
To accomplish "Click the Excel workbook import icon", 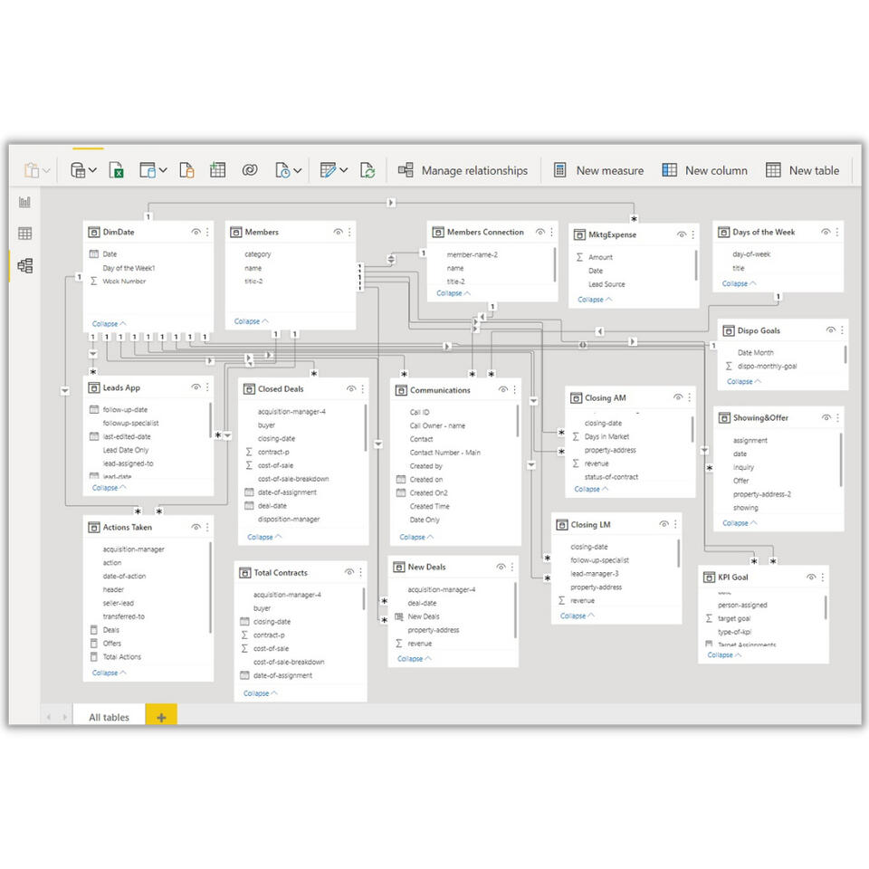I will pos(116,170).
